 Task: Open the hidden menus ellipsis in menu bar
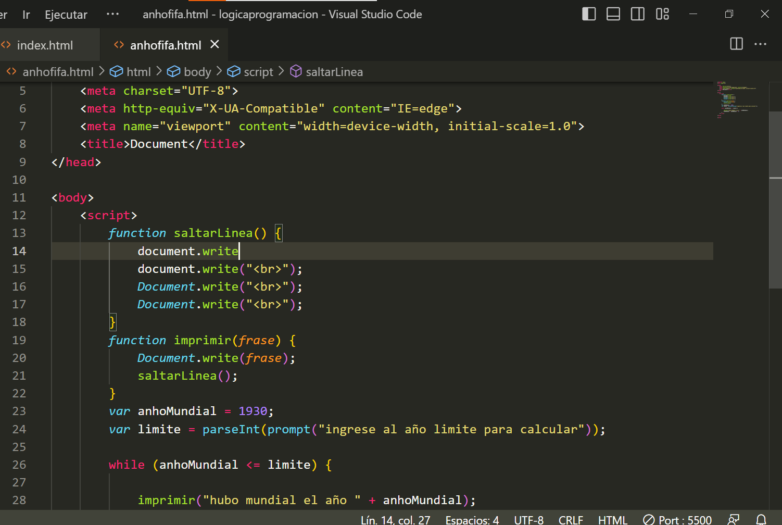(x=112, y=14)
